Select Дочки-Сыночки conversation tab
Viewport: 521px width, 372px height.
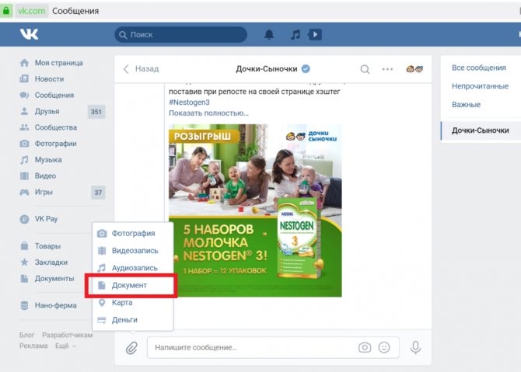481,130
